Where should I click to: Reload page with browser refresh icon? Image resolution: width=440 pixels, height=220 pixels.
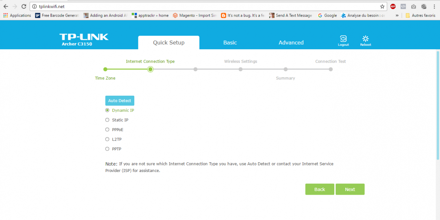24,6
